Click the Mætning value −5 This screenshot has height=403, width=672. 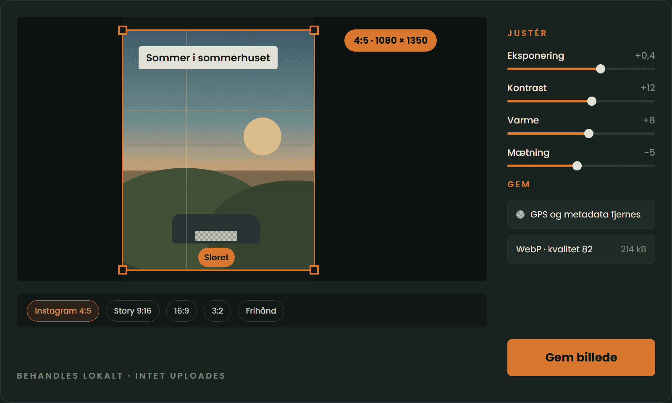[649, 152]
